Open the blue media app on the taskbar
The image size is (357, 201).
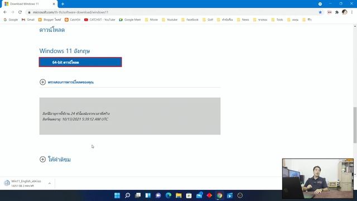tap(230, 195)
